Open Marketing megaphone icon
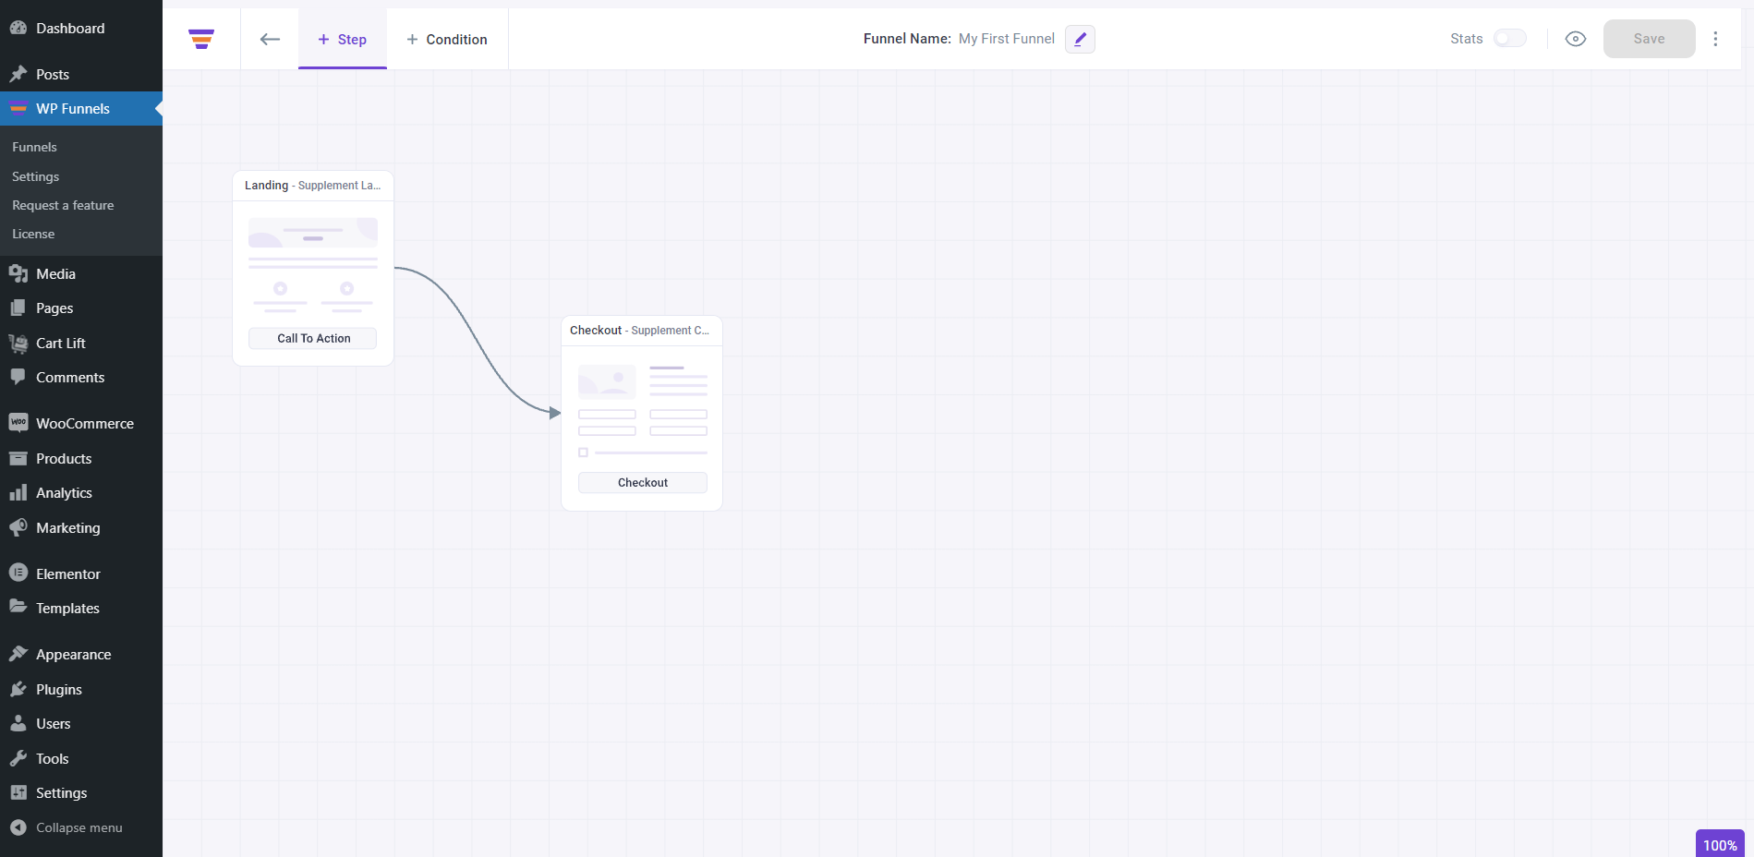Viewport: 1754px width, 857px height. click(x=18, y=527)
